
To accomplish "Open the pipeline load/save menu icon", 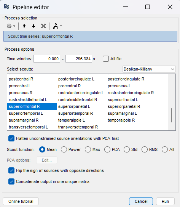I will tap(57, 26).
